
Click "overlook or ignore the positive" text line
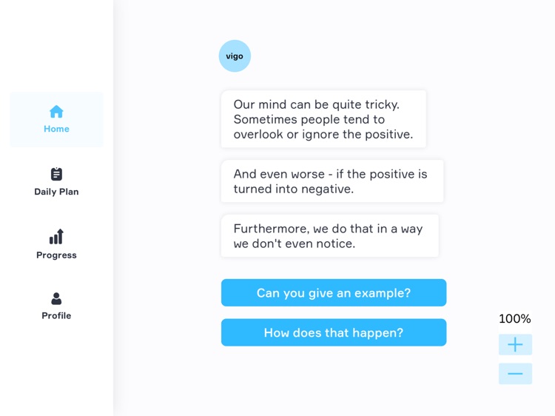point(323,135)
